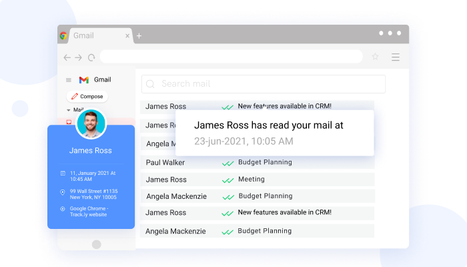The image size is (467, 267).
Task: Click location pin icon on contact card
Action: 63,192
